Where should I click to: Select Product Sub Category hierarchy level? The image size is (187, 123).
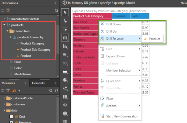(35, 49)
